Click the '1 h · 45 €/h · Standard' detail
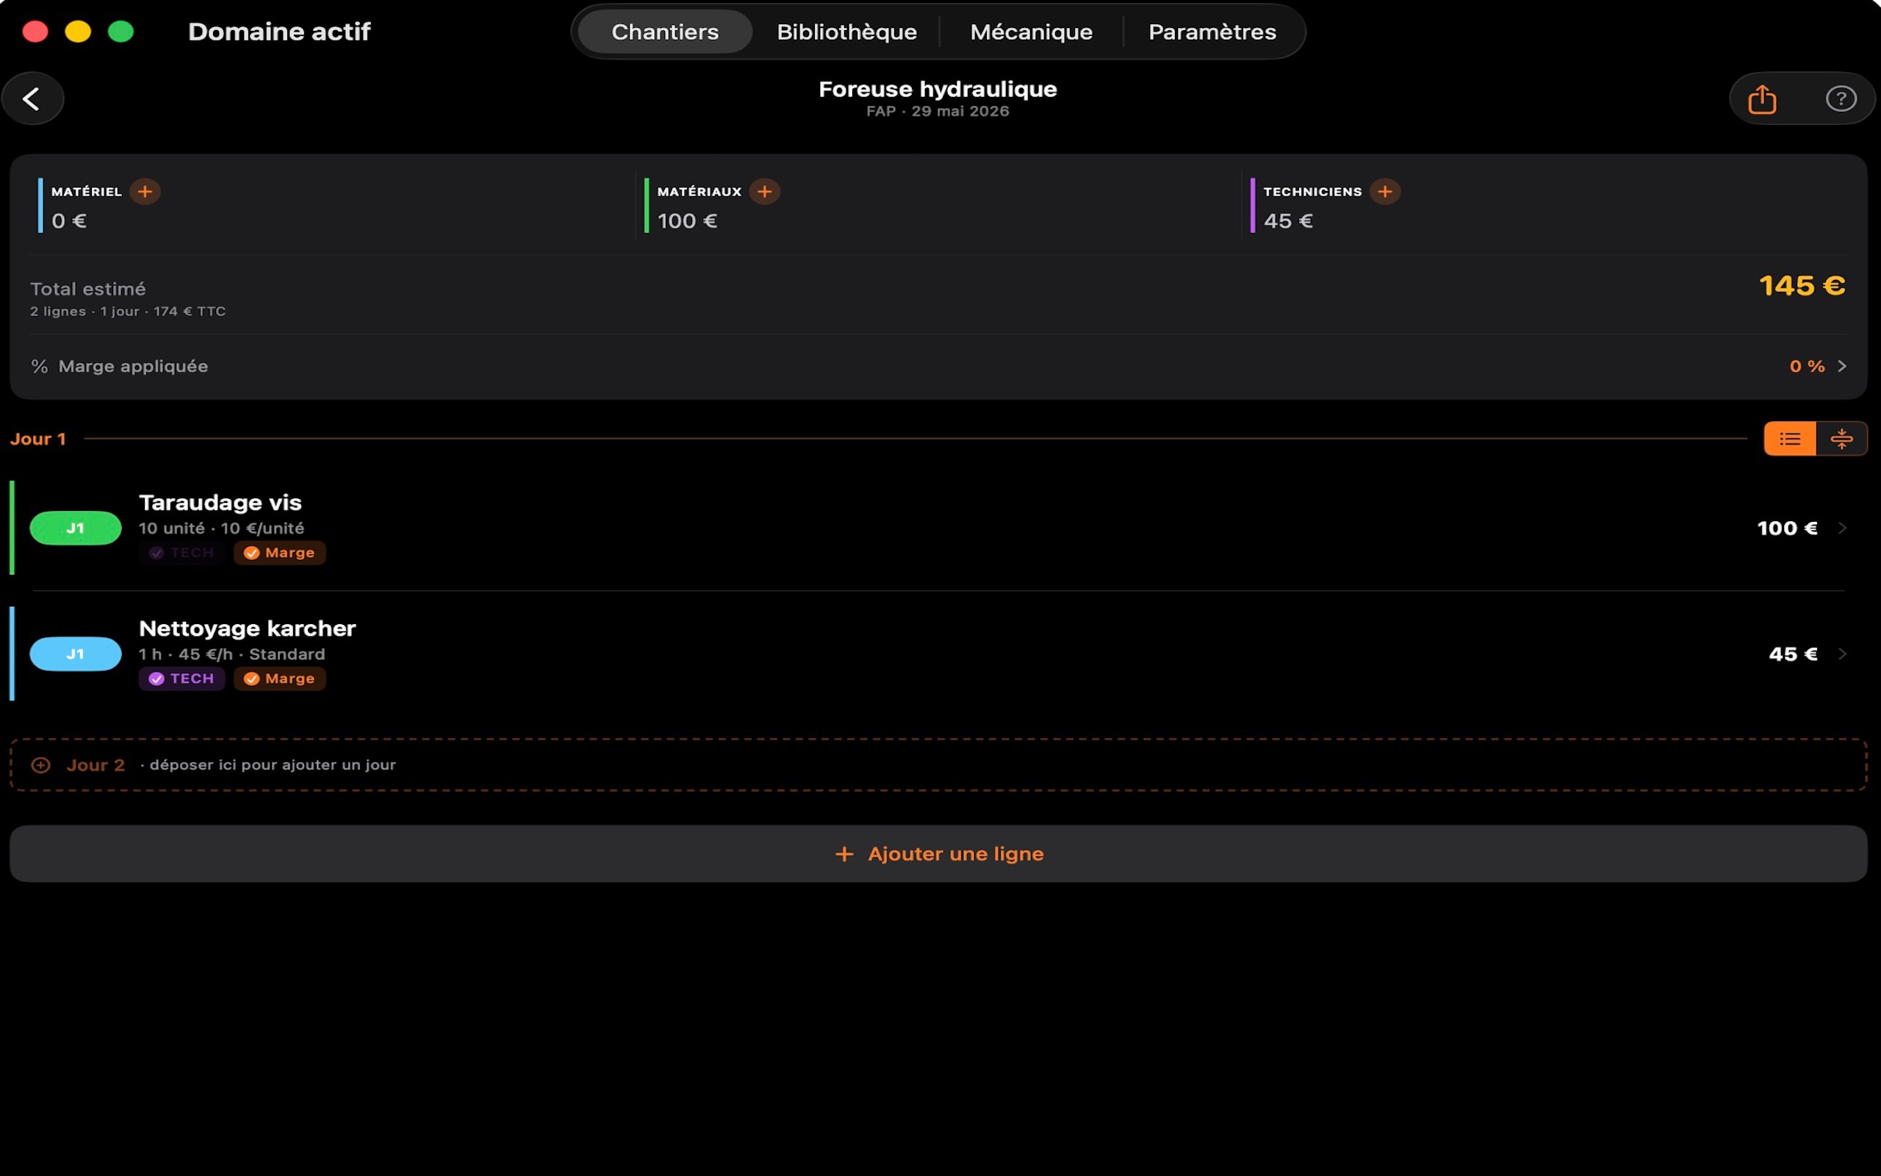 pos(231,654)
